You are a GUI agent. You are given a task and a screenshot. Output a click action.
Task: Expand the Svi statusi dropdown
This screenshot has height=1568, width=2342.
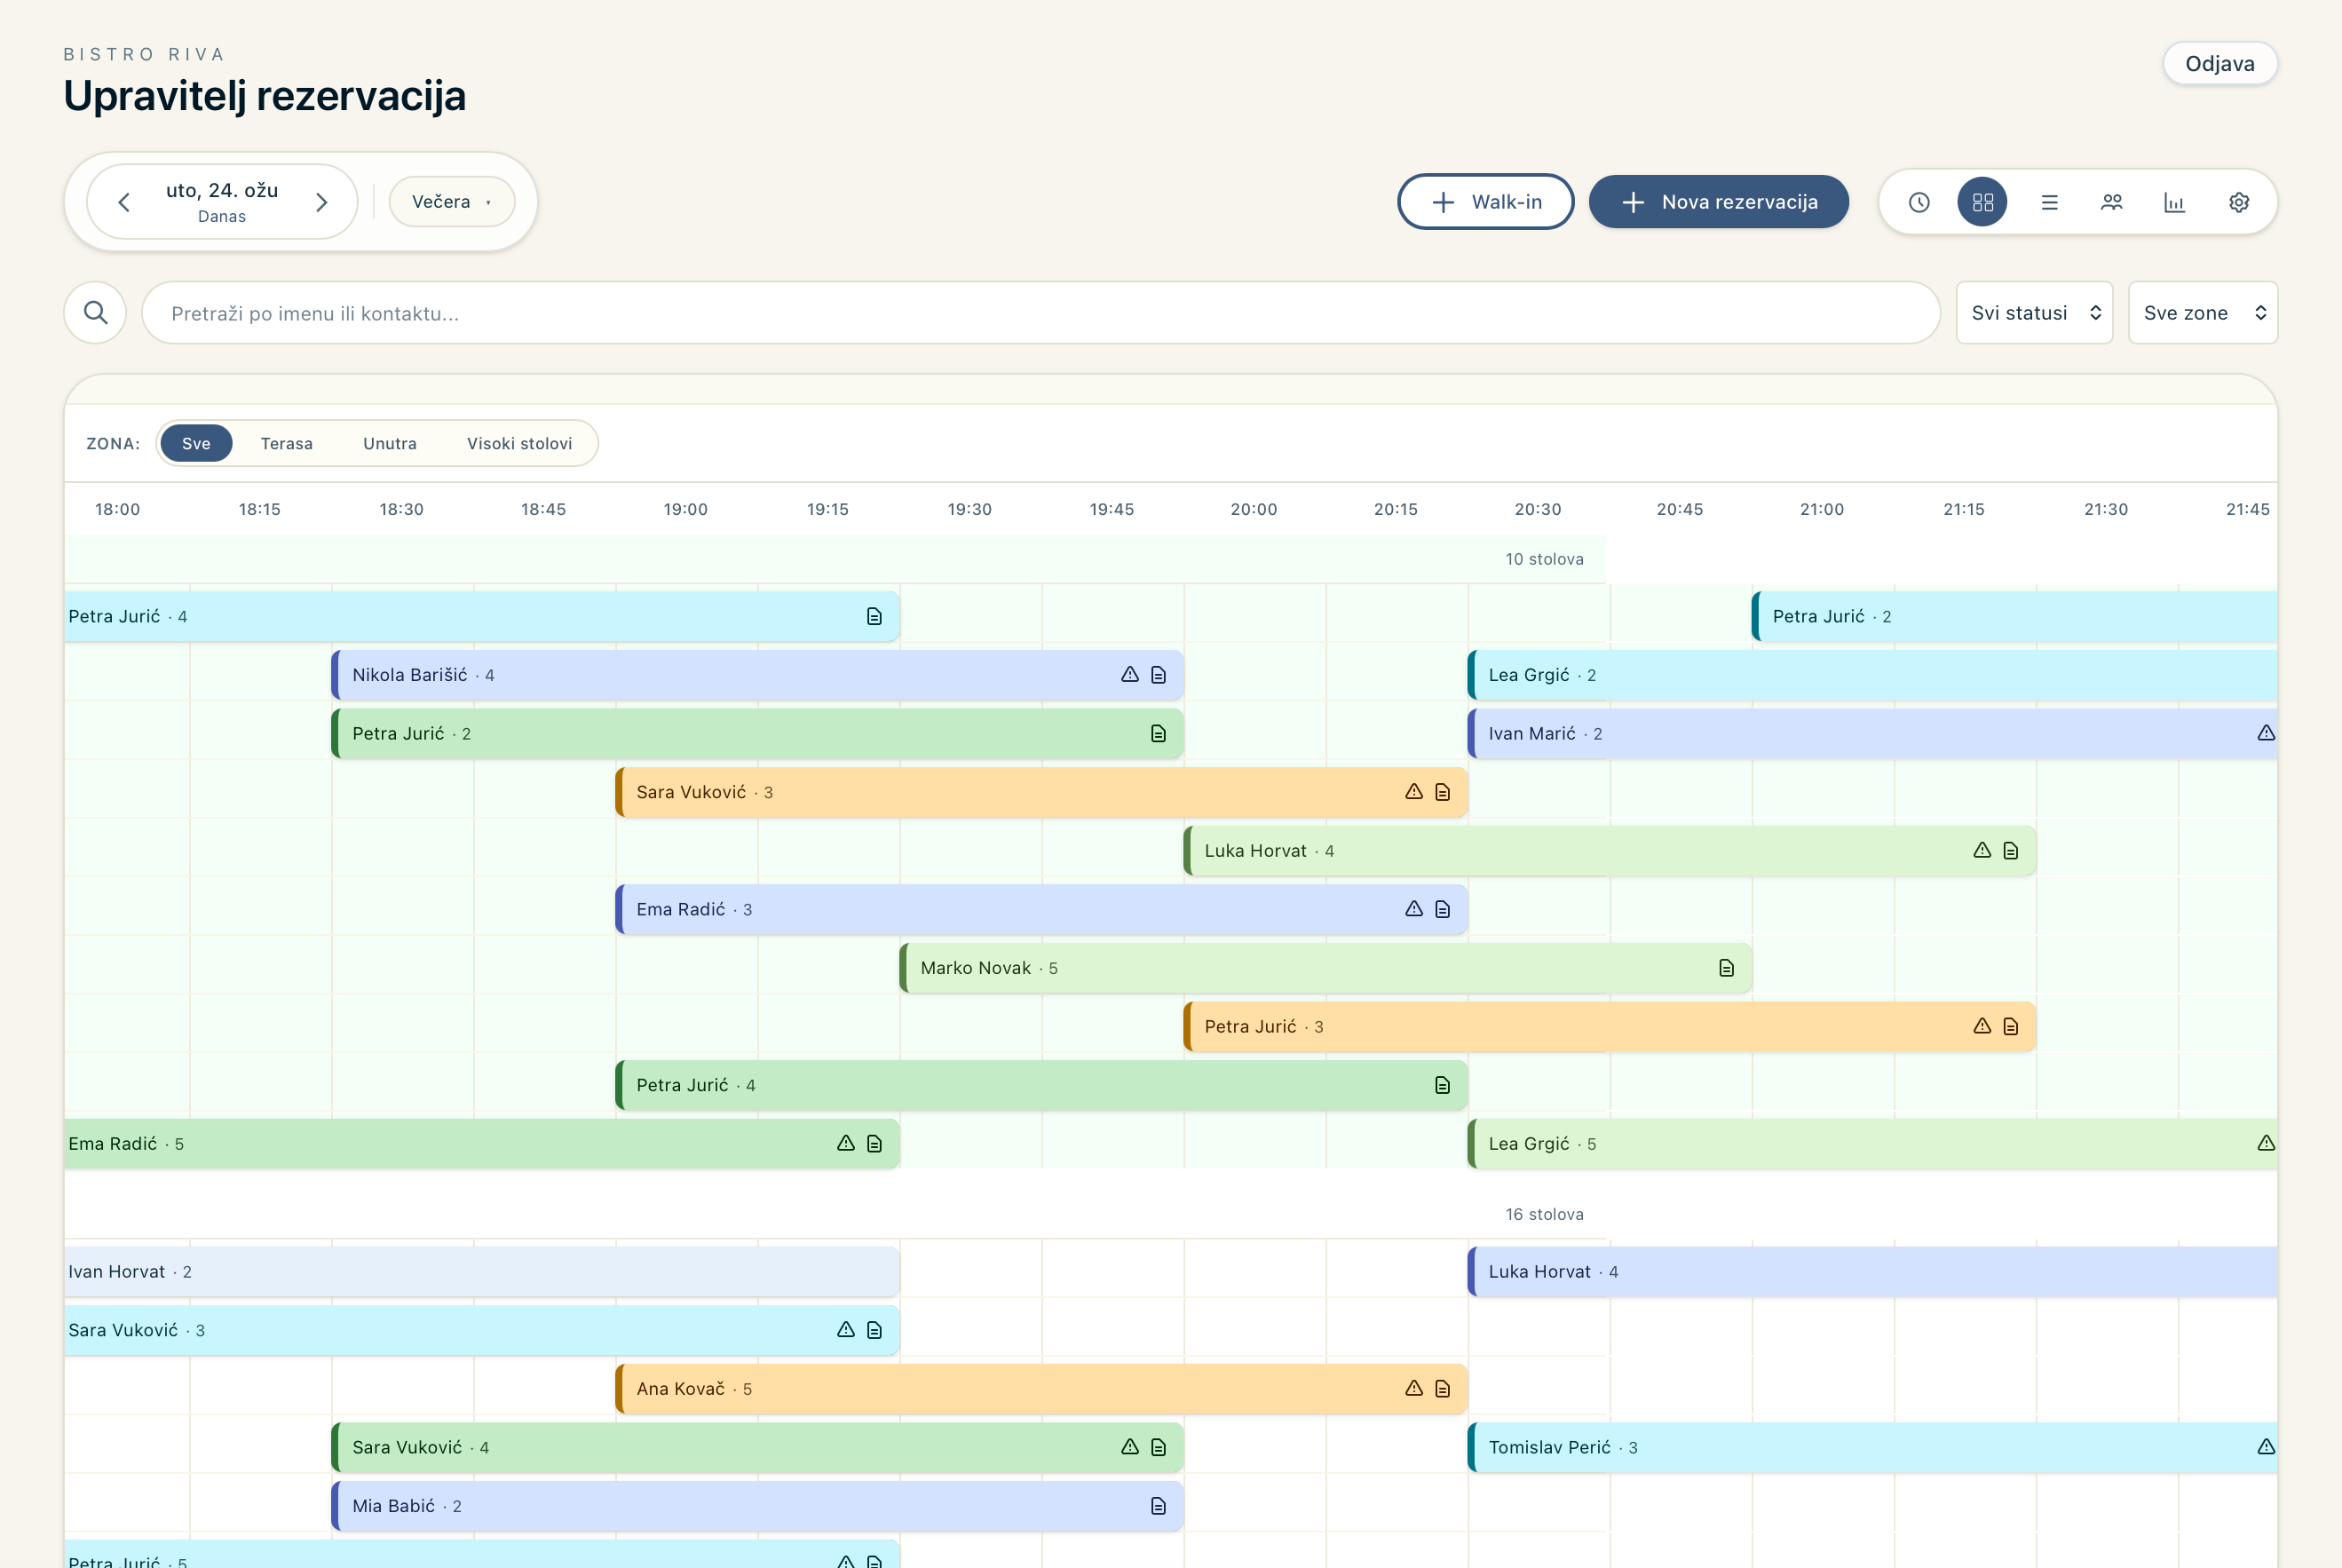[x=2034, y=313]
